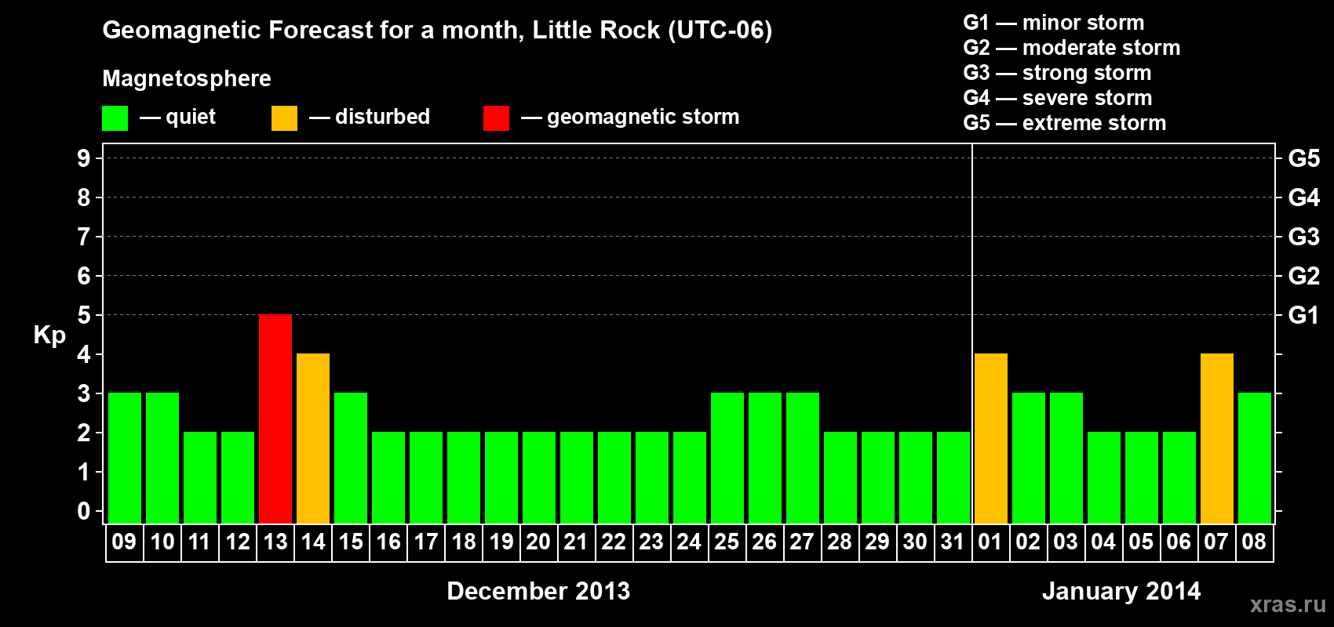Viewport: 1334px width, 627px height.
Task: Click the green bar above date 15
Action: pyautogui.click(x=351, y=458)
